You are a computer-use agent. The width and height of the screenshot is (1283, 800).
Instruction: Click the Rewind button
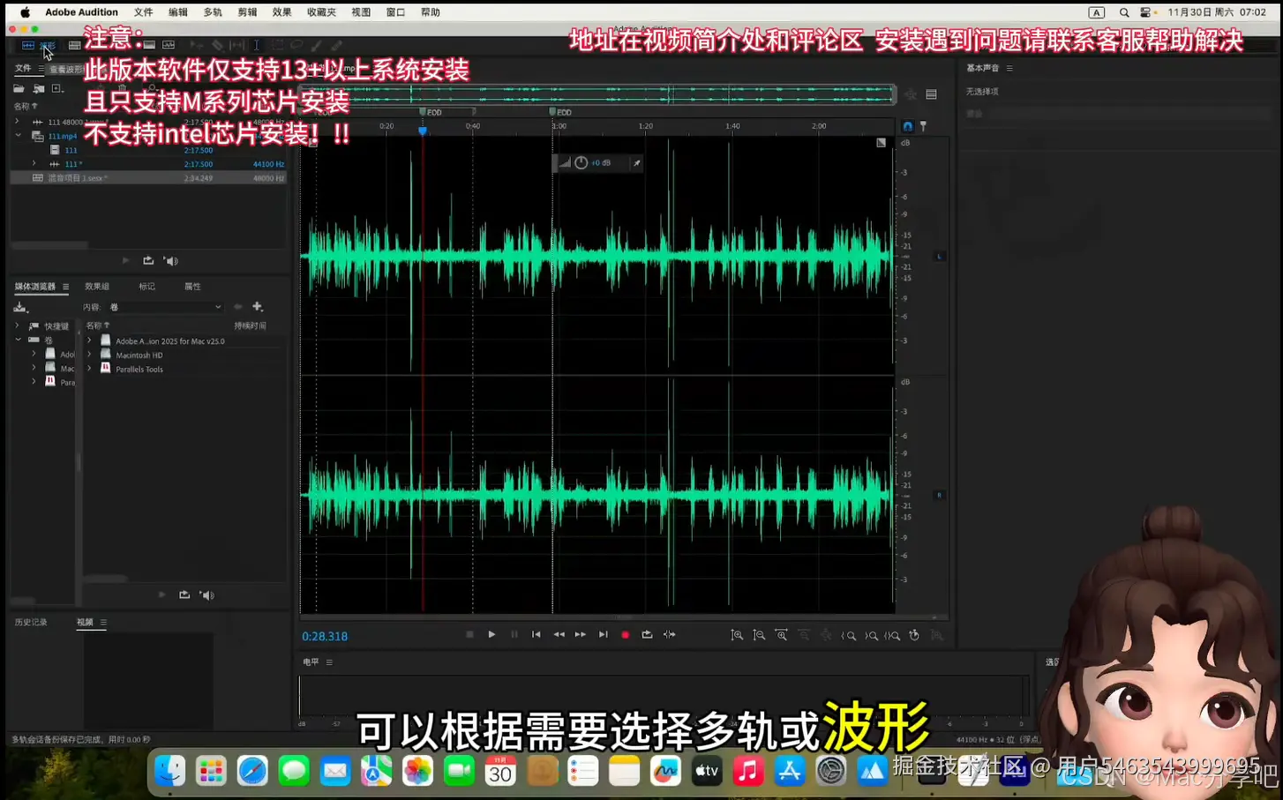(559, 635)
